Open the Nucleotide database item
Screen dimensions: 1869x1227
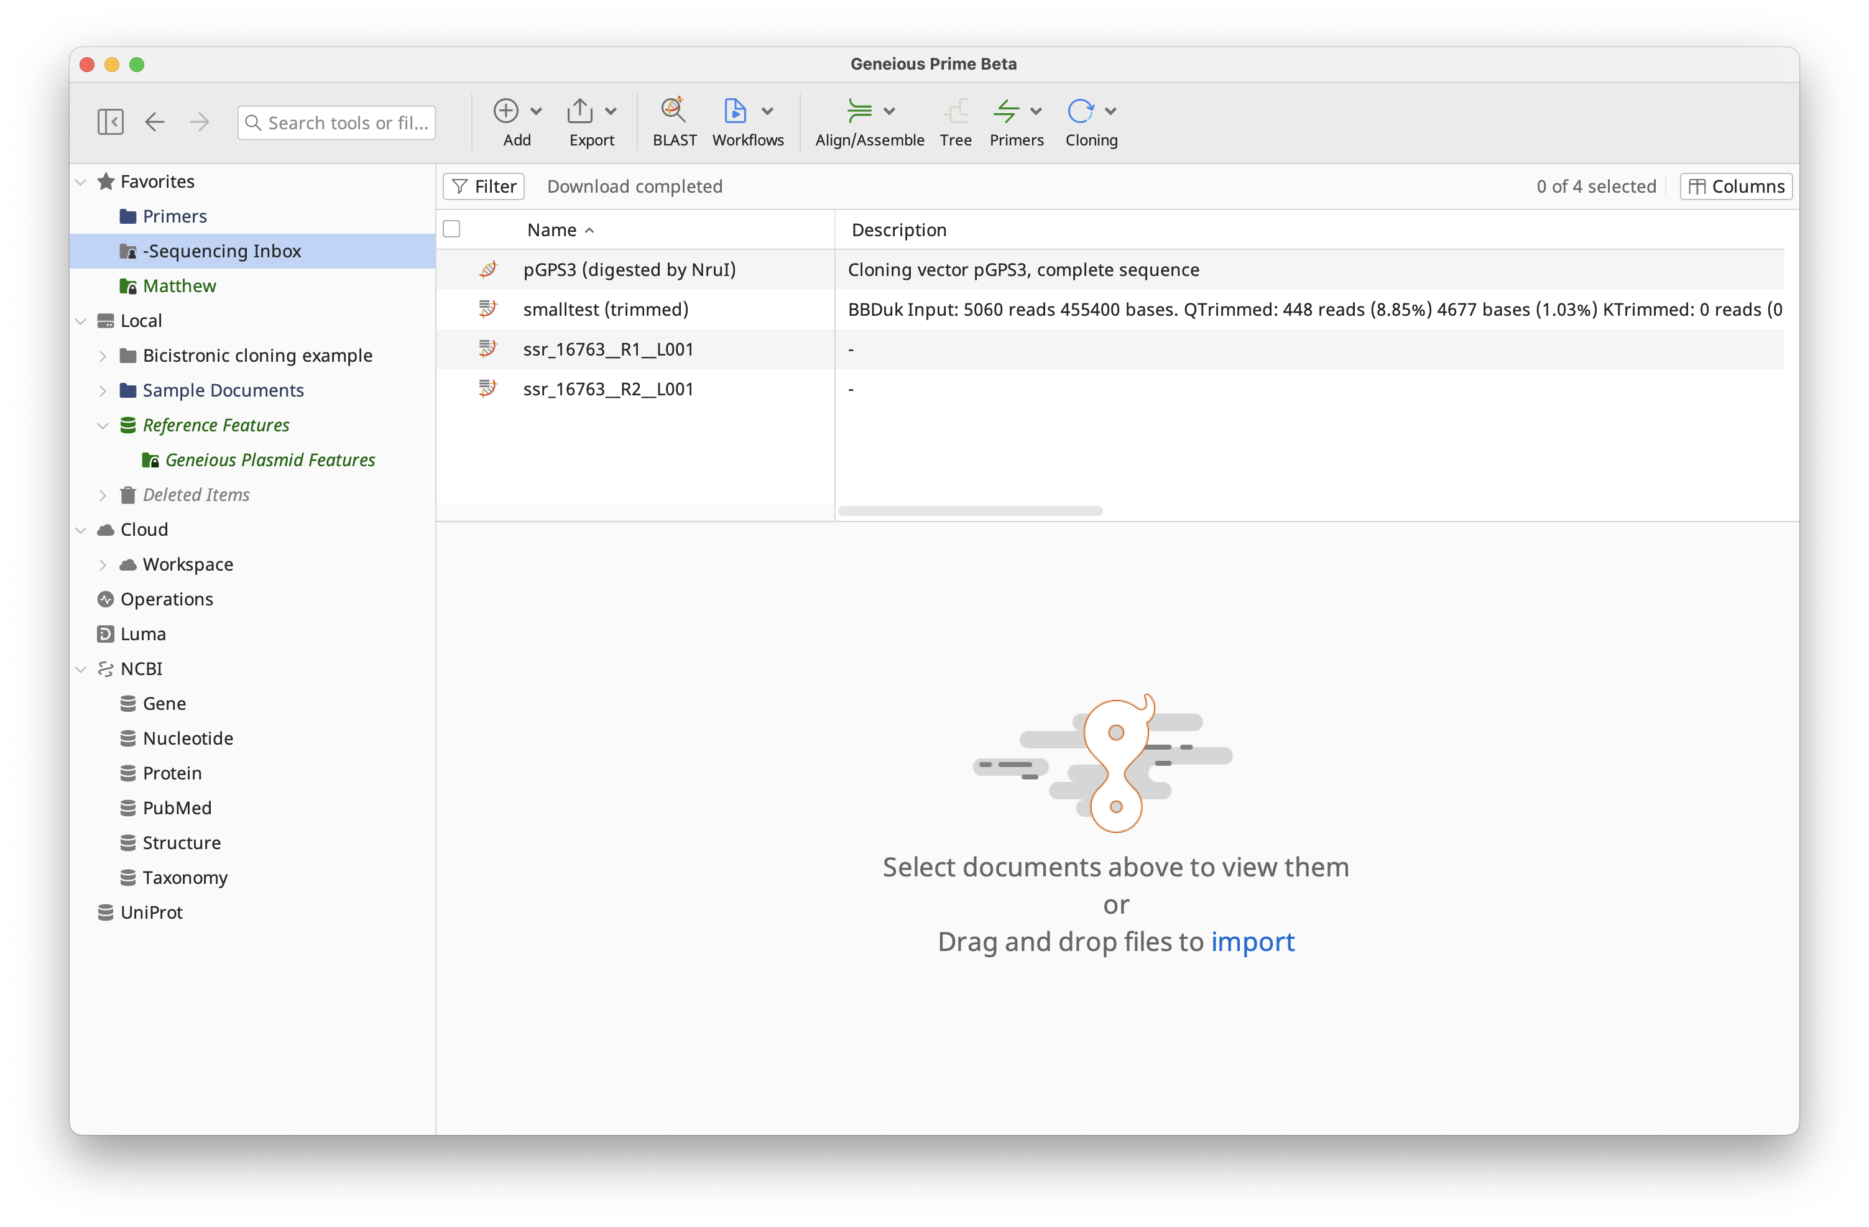coord(188,738)
